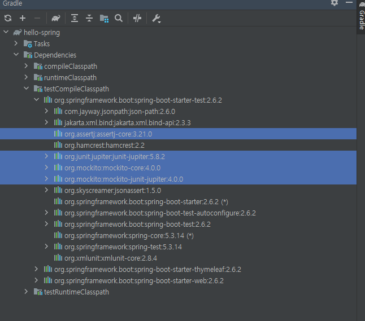Expand spring-boot-test:2.6.2 dependency
Viewport: 365px width, 321px height.
(46, 224)
